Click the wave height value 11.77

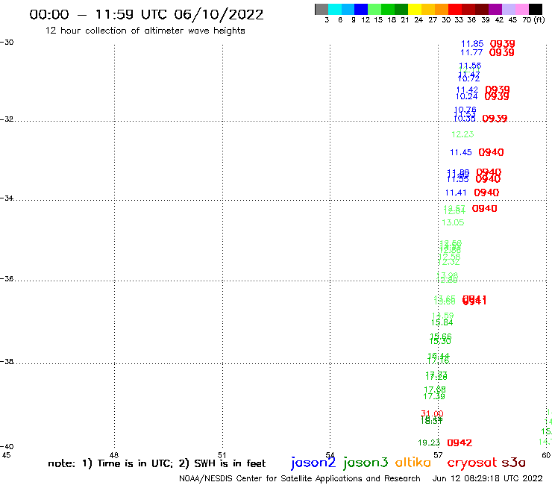pos(471,52)
